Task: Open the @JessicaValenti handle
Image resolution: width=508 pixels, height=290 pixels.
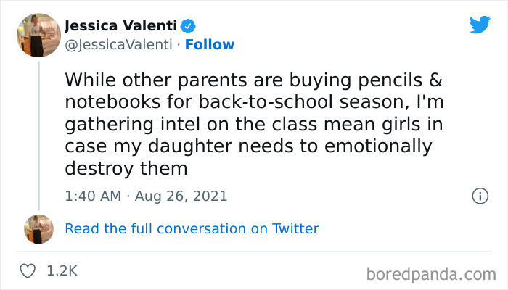Action: (x=118, y=45)
